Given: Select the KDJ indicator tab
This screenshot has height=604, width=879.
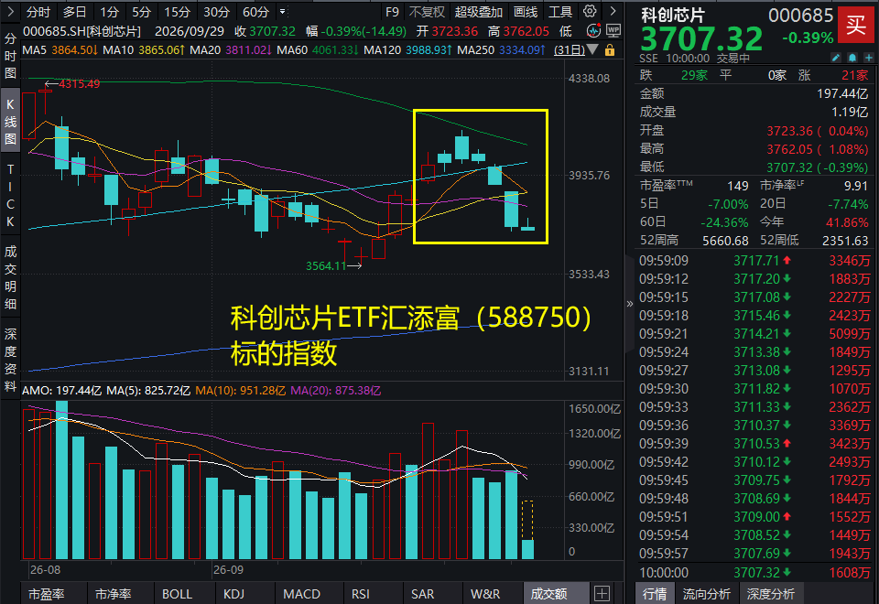Looking at the screenshot, I should point(233,594).
